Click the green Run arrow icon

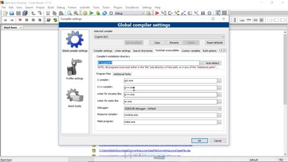coord(91,13)
